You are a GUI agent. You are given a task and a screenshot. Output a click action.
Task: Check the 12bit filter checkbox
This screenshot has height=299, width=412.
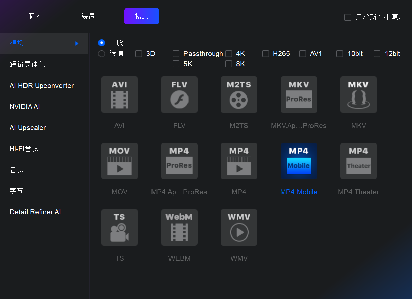coord(377,54)
